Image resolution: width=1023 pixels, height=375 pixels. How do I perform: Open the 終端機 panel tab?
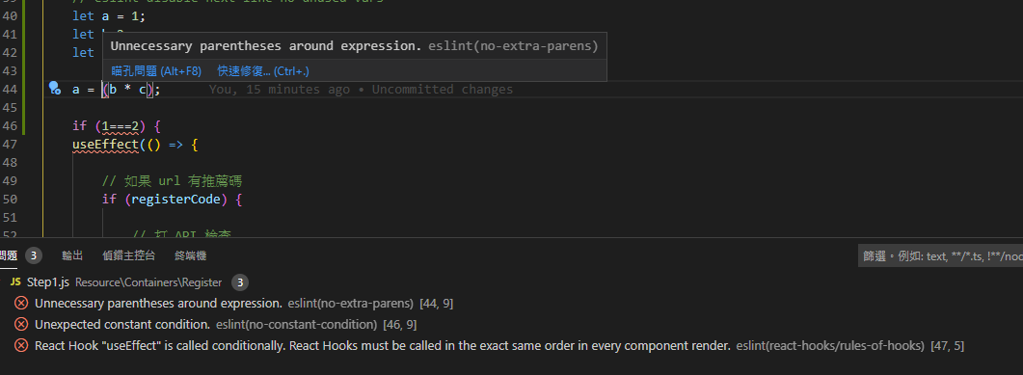191,255
